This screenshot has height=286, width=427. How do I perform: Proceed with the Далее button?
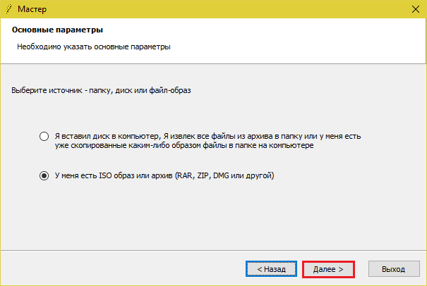[328, 269]
